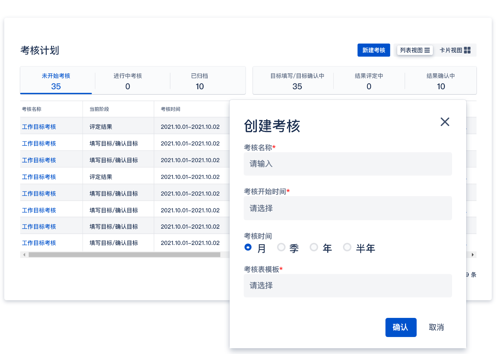
Task: Close the 创建考核 dialog with the X icon
Action: pyautogui.click(x=445, y=122)
